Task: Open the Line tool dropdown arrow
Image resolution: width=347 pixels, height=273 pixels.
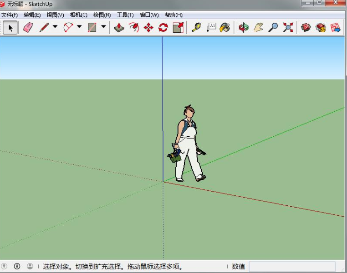Action: pyautogui.click(x=55, y=27)
